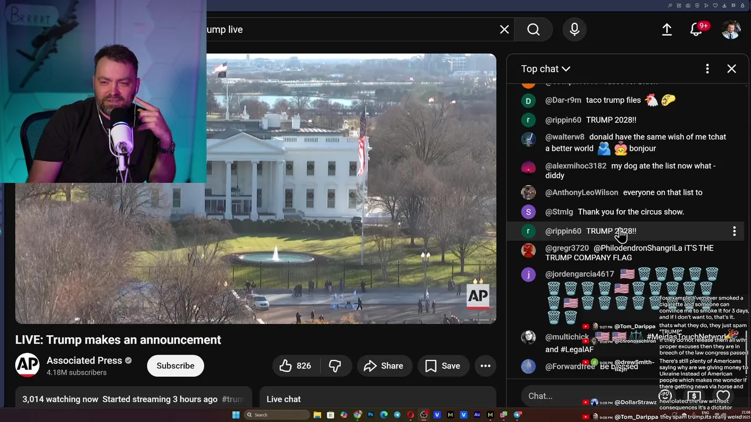The image size is (751, 422).
Task: Open live chat options menu
Action: click(707, 69)
